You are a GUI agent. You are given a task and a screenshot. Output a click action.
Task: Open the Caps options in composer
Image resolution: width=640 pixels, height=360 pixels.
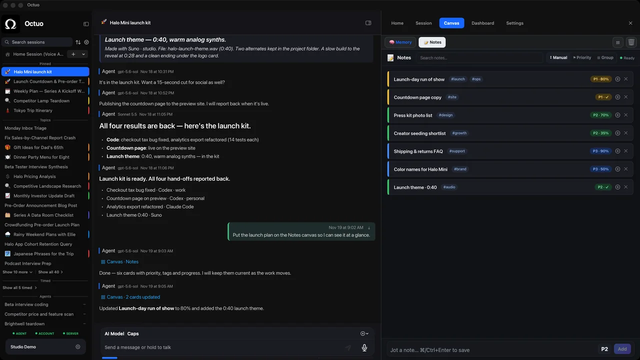(x=133, y=333)
